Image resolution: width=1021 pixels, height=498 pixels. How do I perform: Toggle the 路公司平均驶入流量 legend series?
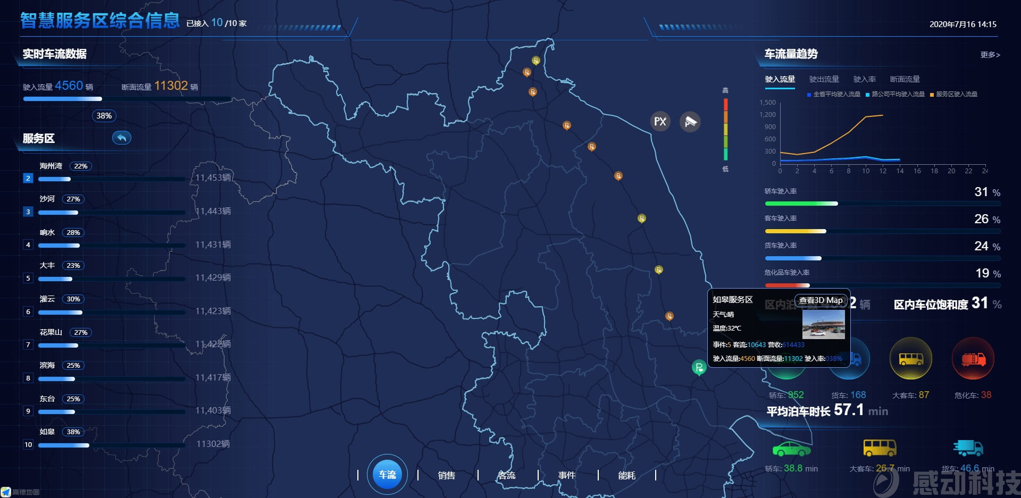pyautogui.click(x=897, y=95)
